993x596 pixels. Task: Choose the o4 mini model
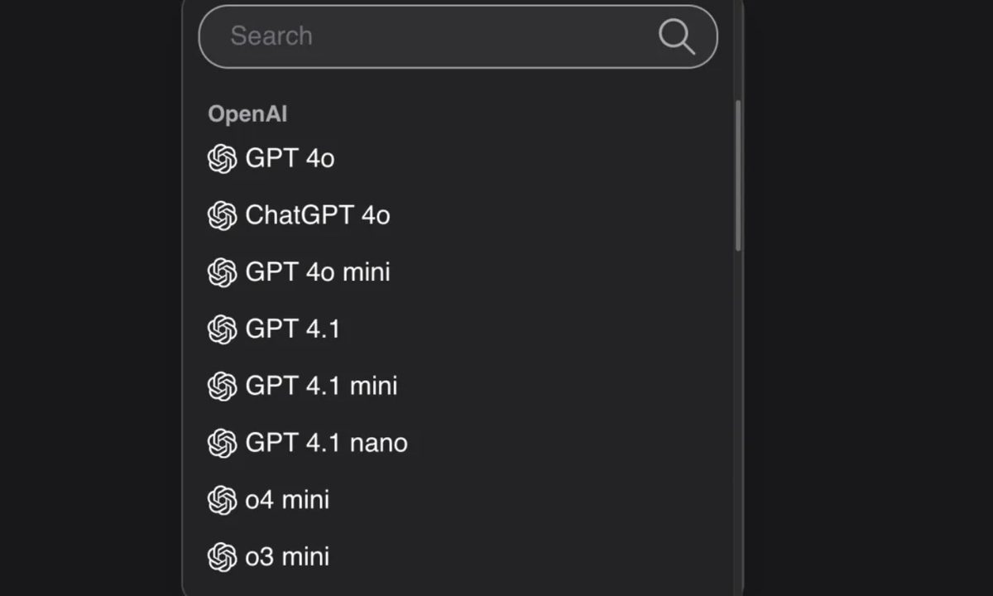tap(287, 500)
